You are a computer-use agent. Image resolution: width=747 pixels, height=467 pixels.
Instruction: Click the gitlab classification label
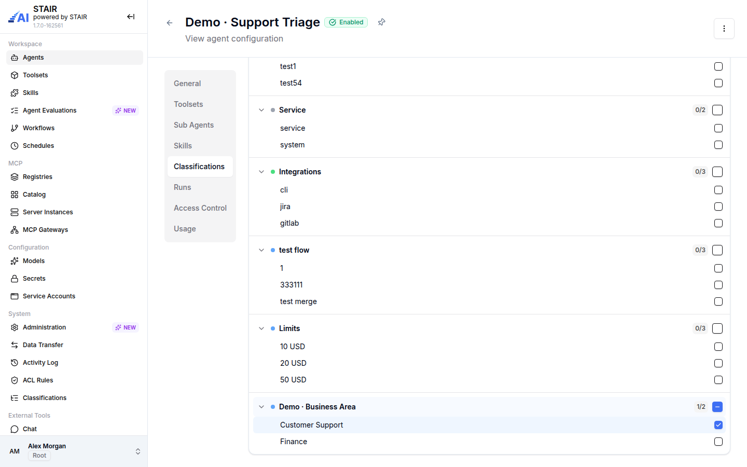pyautogui.click(x=289, y=223)
